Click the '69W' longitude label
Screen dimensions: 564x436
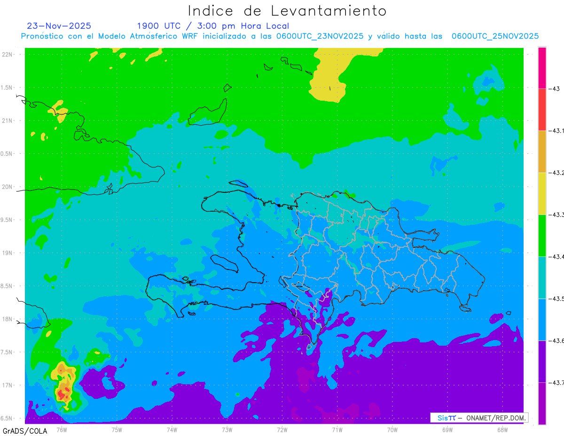point(447,429)
